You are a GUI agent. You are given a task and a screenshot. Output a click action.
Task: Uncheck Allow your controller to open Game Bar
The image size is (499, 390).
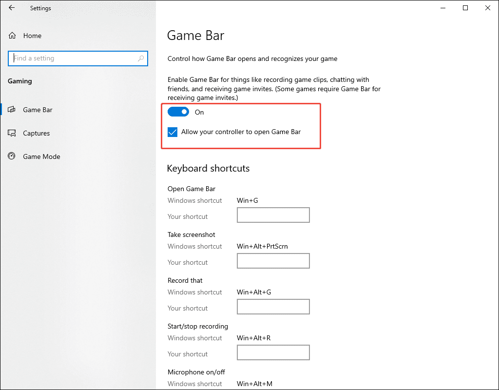172,132
